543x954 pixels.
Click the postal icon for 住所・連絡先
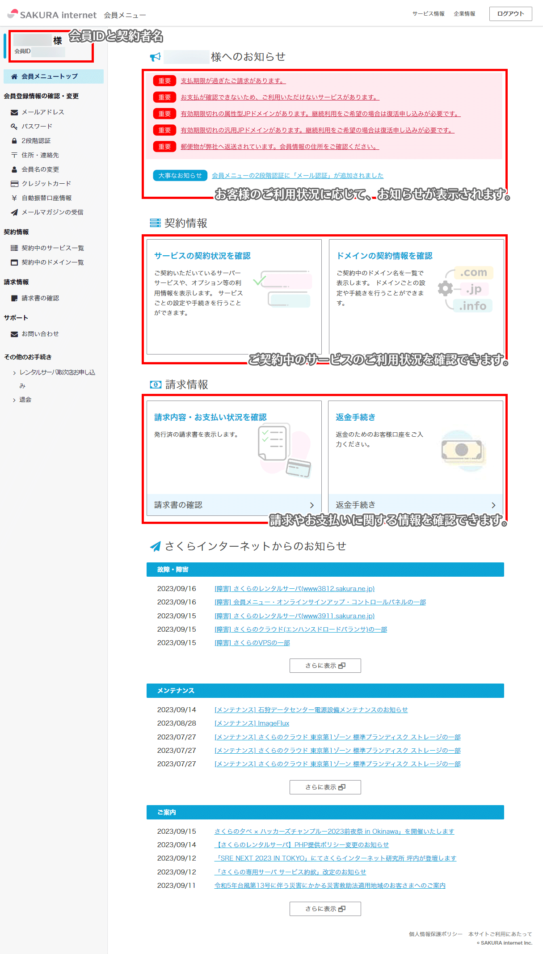point(14,155)
